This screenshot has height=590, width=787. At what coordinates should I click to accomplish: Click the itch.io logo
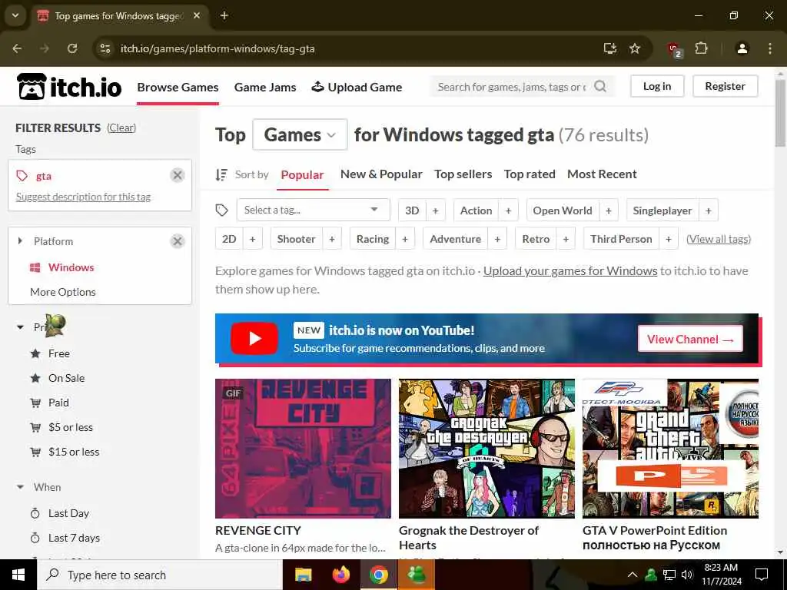(x=69, y=87)
